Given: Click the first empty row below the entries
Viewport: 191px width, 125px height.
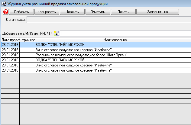Looking at the screenshot, I should pyautogui.click(x=91, y=75).
